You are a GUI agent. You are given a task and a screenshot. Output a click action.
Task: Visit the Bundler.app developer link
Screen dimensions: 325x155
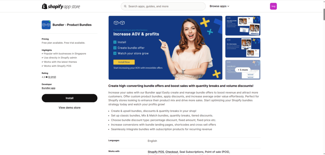point(48,88)
